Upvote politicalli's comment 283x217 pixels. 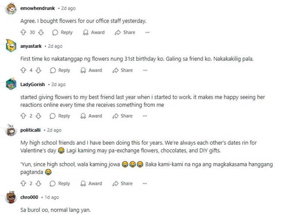23,183
